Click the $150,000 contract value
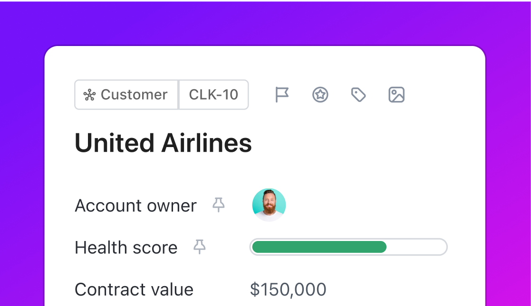Screen dimensions: 531x306 tap(288, 289)
